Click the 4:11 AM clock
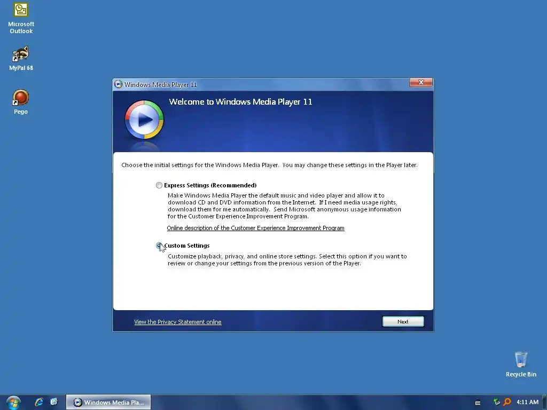Image resolution: width=547 pixels, height=410 pixels. (527, 402)
